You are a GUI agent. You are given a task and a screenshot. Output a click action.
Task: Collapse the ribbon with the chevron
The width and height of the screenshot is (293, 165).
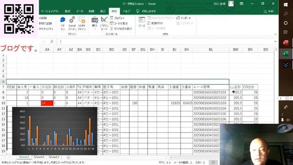point(276,34)
